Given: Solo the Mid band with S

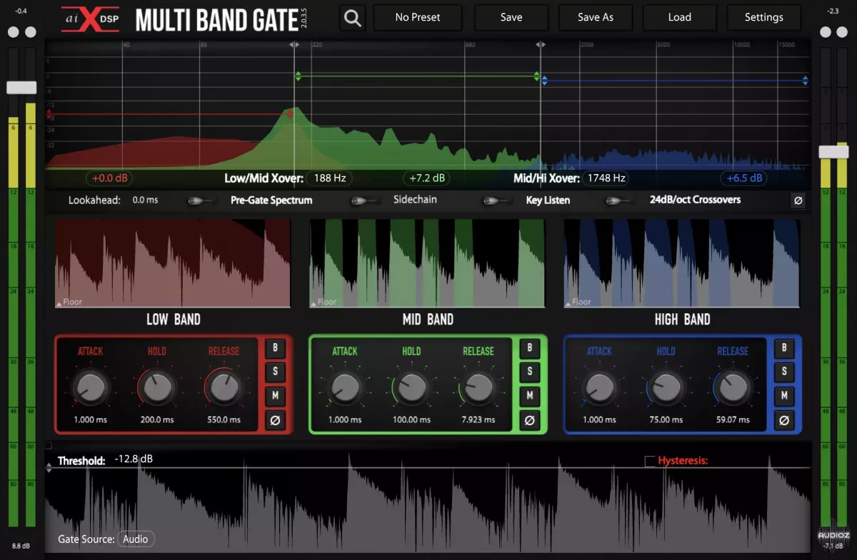Looking at the screenshot, I should 529,372.
